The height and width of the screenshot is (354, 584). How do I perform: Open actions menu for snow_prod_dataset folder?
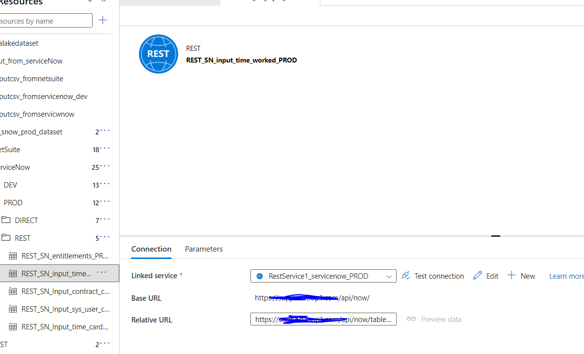[x=105, y=130]
